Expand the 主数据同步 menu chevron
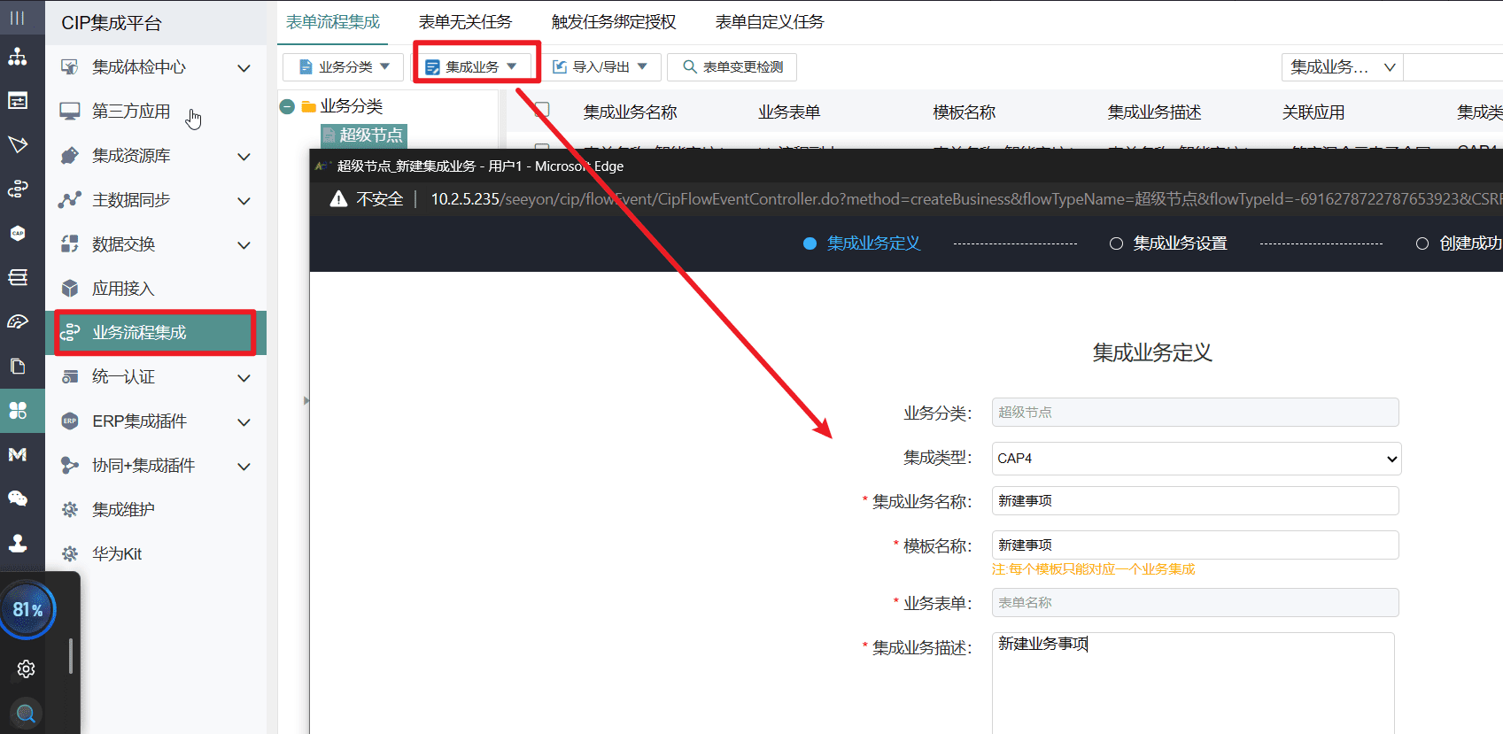 (244, 201)
